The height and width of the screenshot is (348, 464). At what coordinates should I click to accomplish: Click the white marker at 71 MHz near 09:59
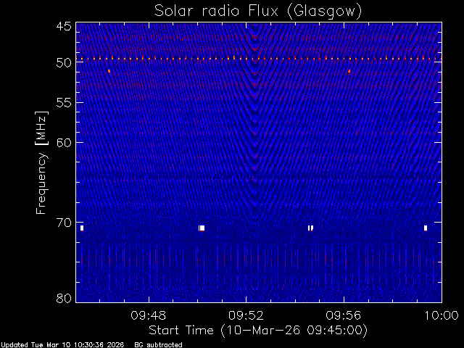click(x=426, y=228)
